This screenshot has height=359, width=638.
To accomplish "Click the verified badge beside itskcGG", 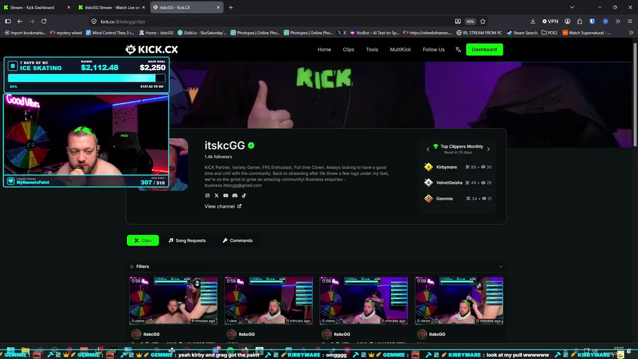I will tap(251, 146).
